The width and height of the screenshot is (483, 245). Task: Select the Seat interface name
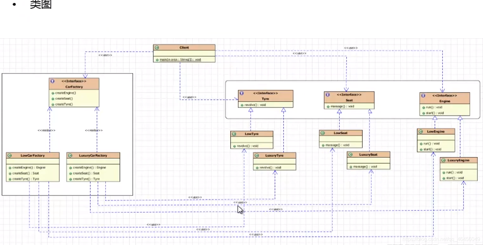tap(349, 100)
